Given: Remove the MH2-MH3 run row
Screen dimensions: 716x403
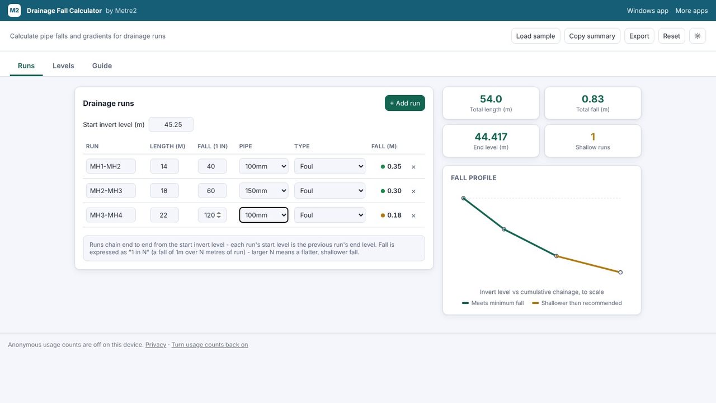Looking at the screenshot, I should tap(413, 191).
